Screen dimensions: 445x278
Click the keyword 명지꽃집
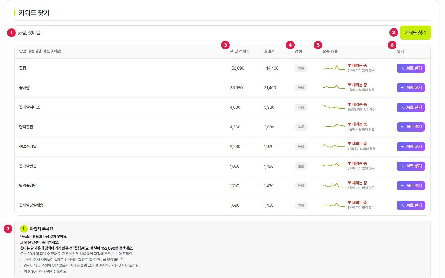(x=26, y=127)
